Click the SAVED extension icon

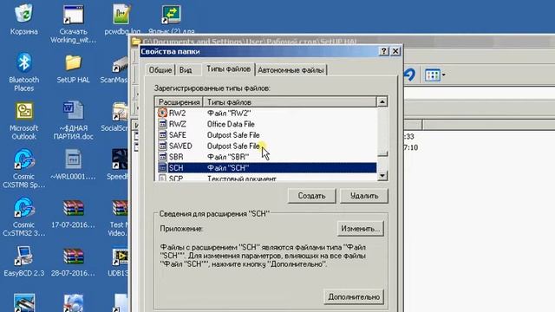click(x=162, y=146)
